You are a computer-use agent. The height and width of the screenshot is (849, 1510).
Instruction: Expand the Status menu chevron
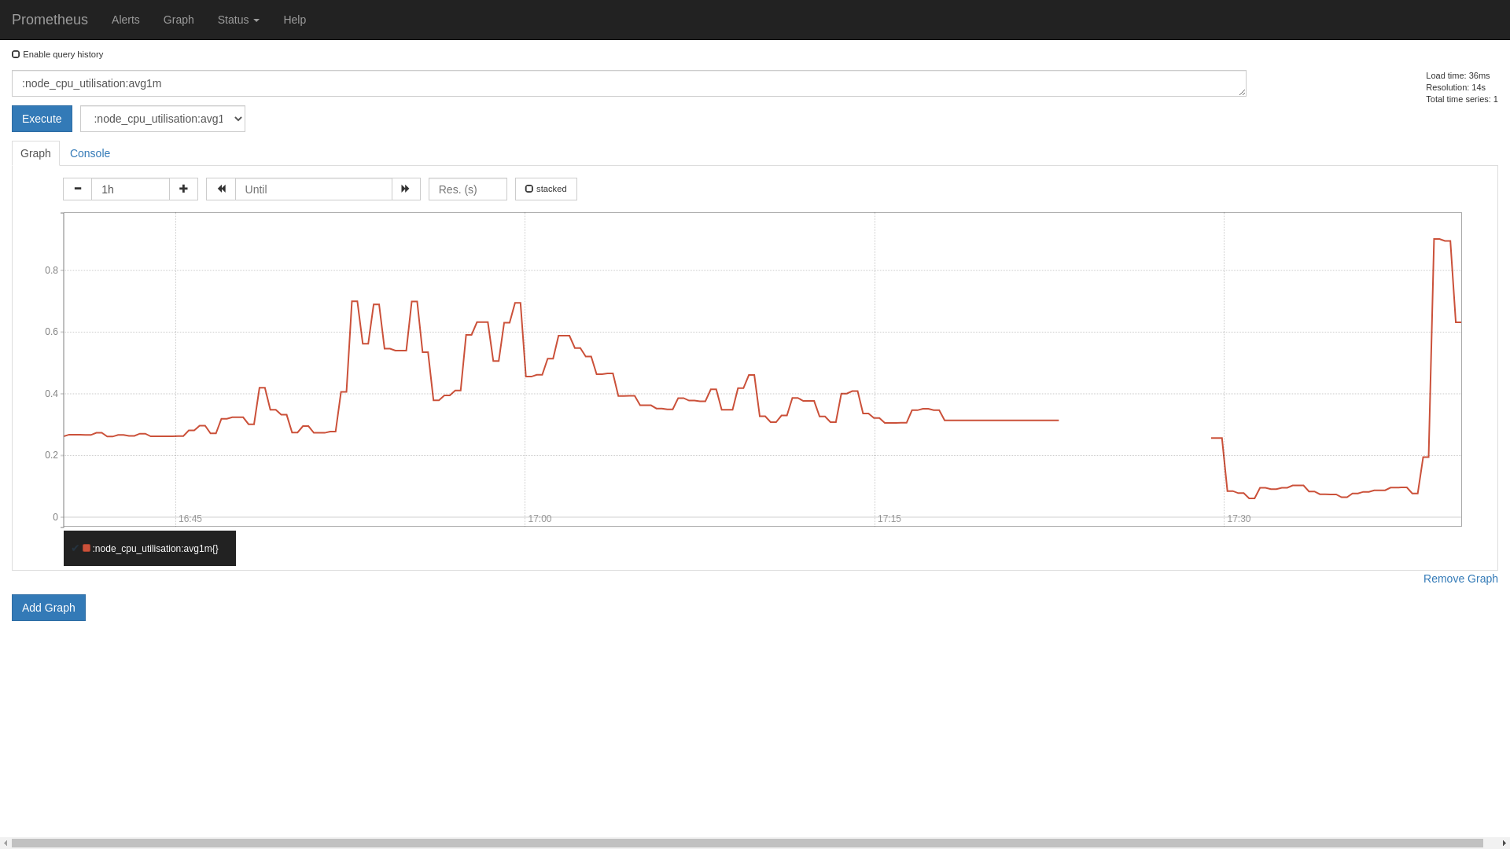(256, 20)
